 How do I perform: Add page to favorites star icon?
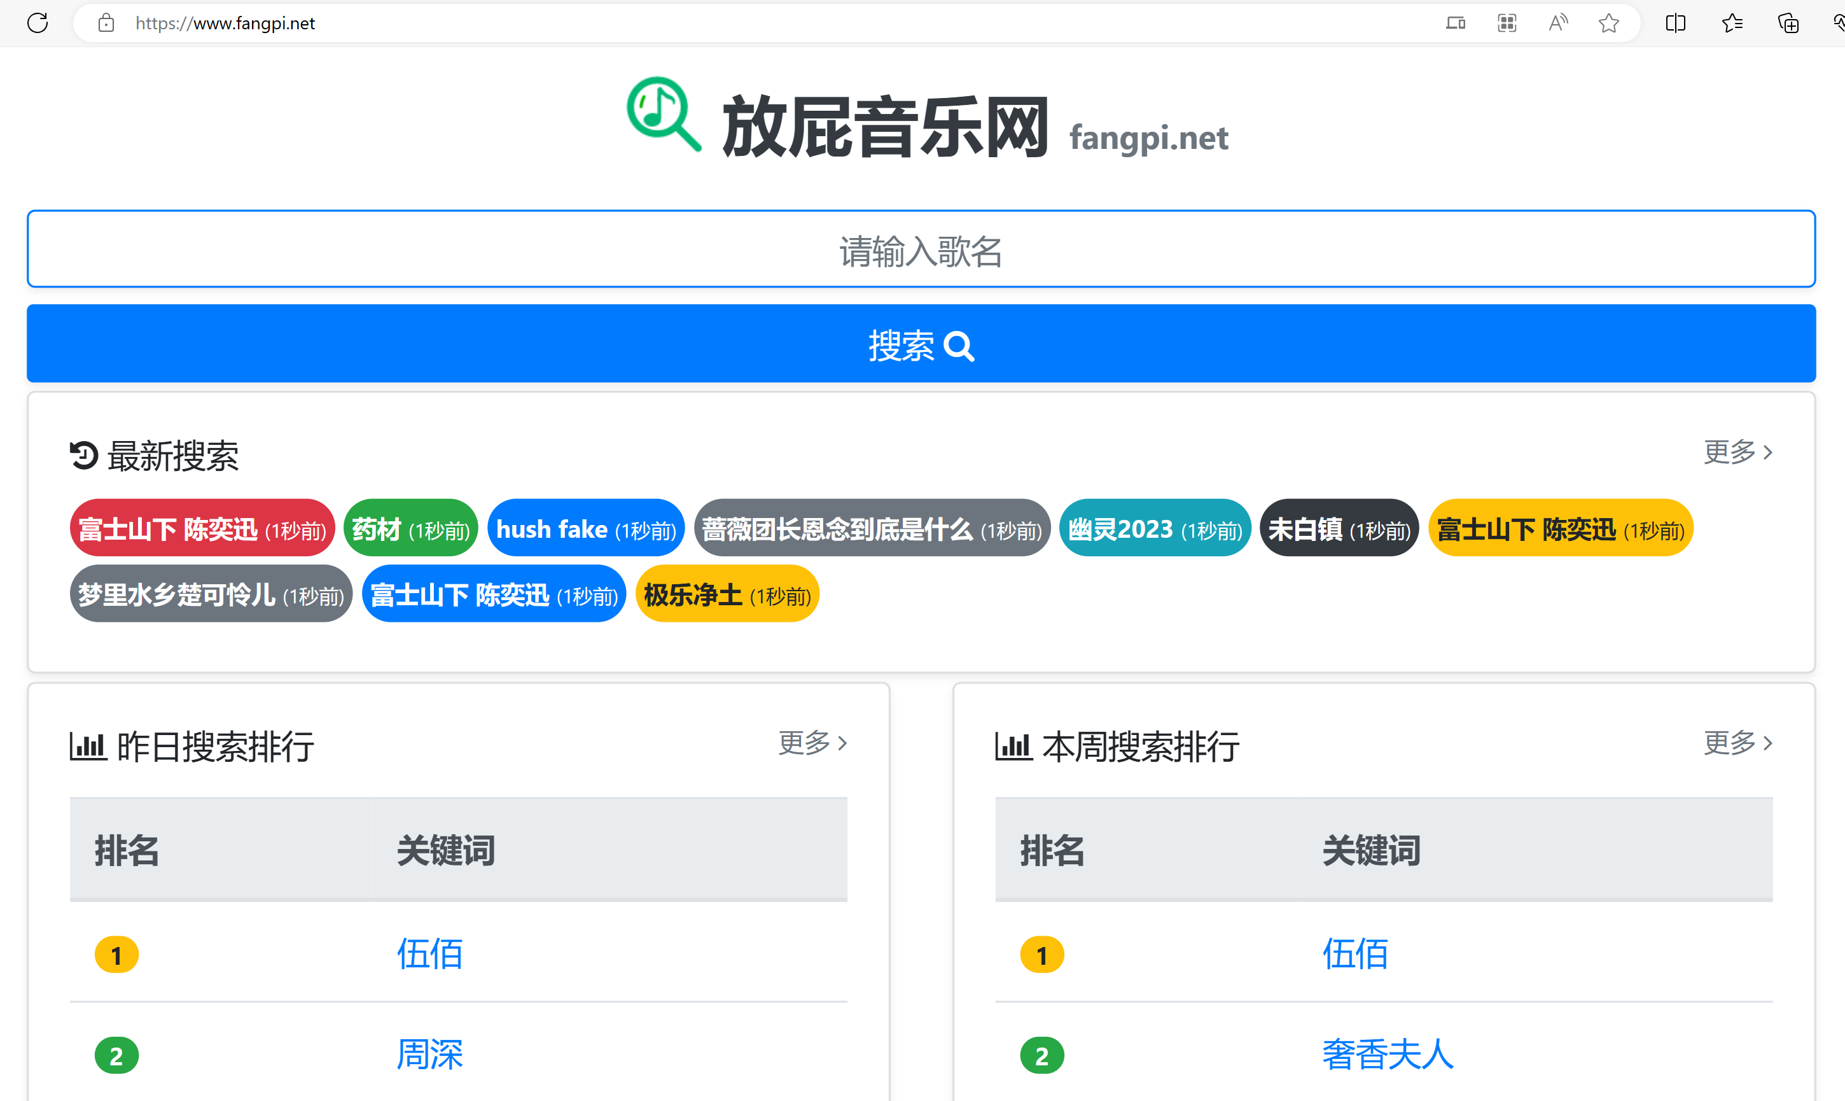[1608, 23]
